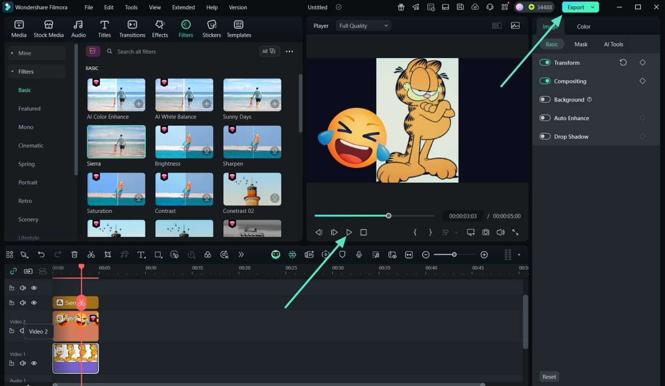This screenshot has height=386, width=665.
Task: Add a keyframe for Compositing
Action: [642, 81]
